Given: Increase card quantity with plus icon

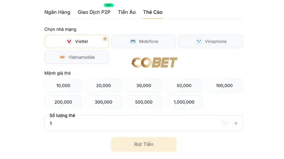Looking at the screenshot, I should pos(236,123).
